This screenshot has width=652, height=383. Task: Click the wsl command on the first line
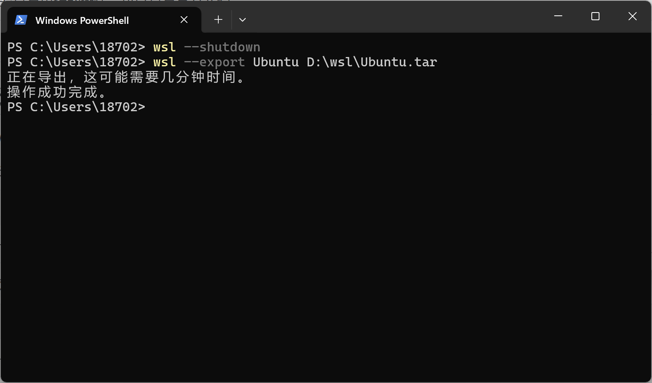pos(165,47)
